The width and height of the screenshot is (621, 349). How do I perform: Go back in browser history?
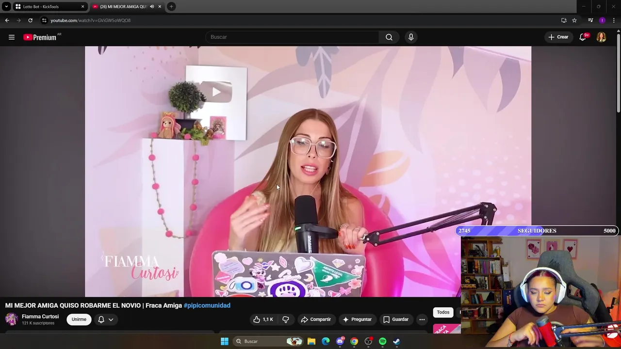pos(7,20)
